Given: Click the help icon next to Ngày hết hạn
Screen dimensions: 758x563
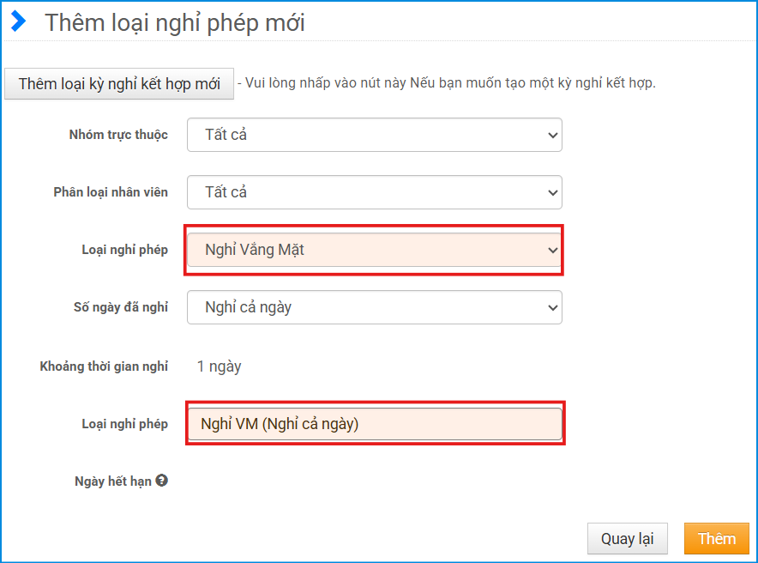Looking at the screenshot, I should [x=161, y=481].
